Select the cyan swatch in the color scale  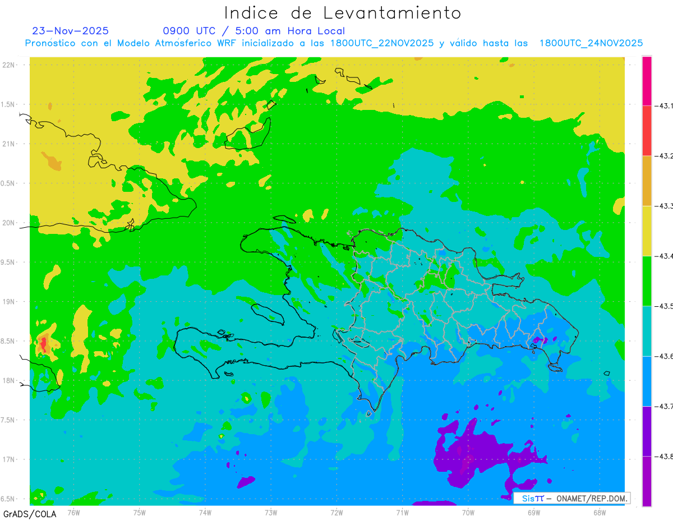(647, 331)
